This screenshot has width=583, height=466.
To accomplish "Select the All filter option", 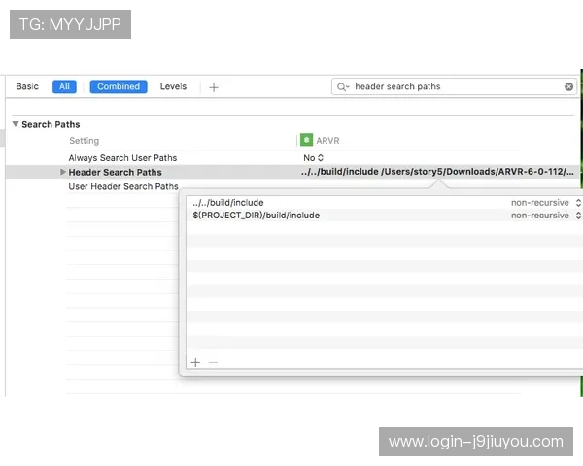I will 64,86.
